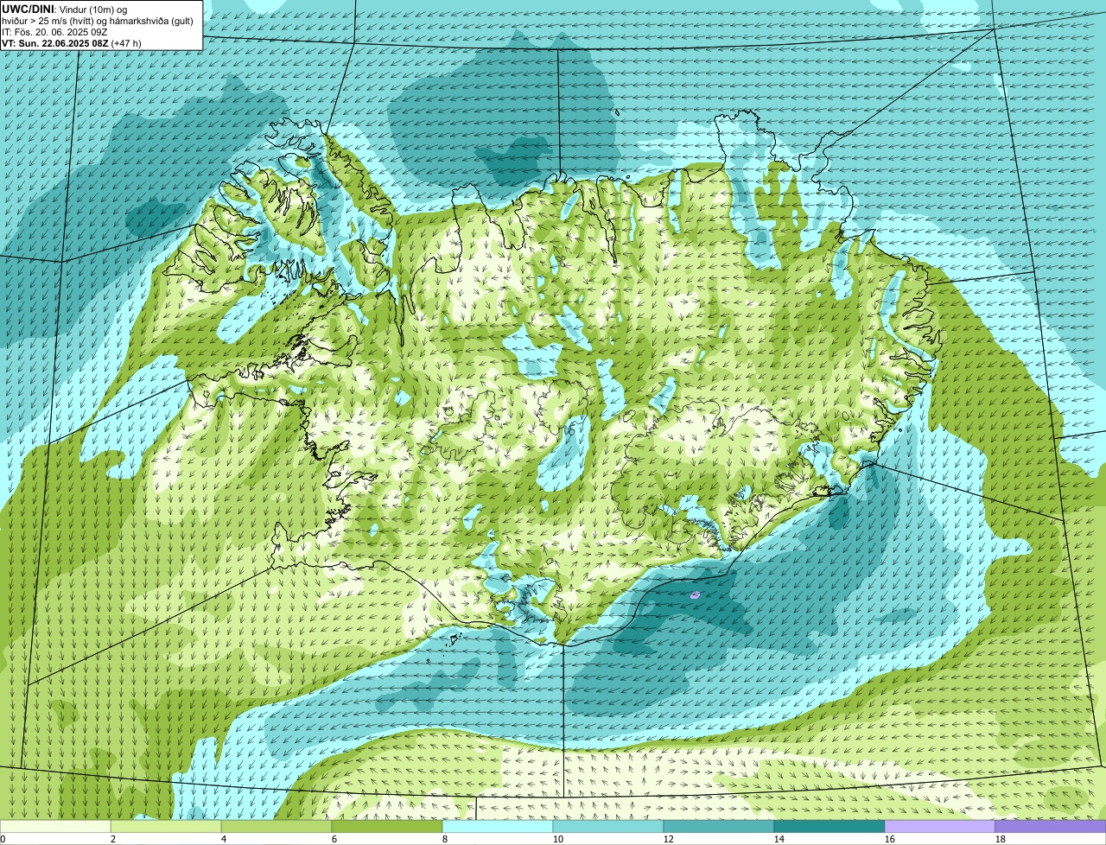Click the "12" label on the color scale
The width and height of the screenshot is (1106, 845).
pos(669,839)
